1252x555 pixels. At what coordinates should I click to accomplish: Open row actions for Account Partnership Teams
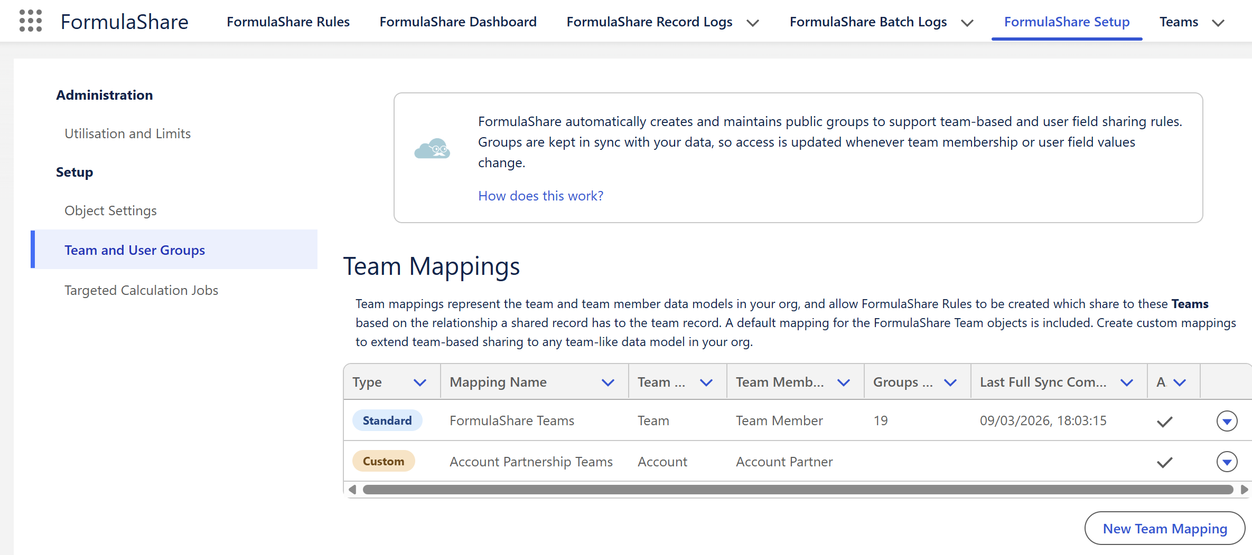(x=1227, y=462)
